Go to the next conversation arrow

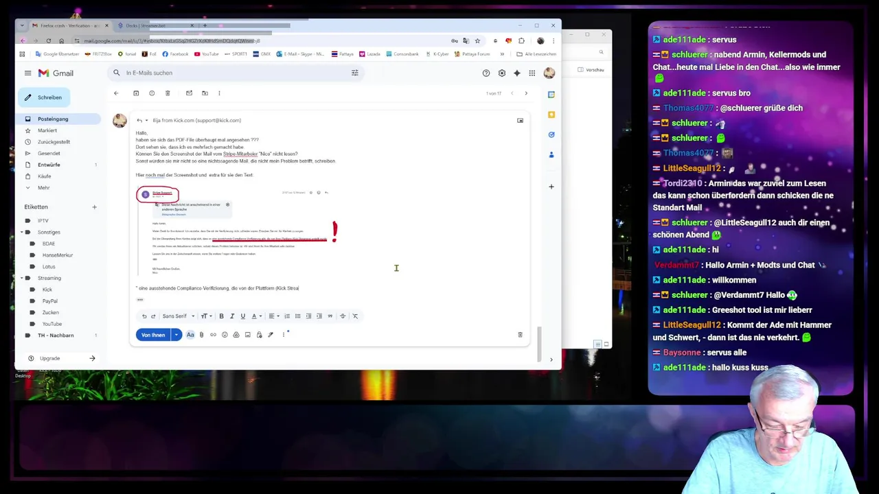[x=526, y=93]
